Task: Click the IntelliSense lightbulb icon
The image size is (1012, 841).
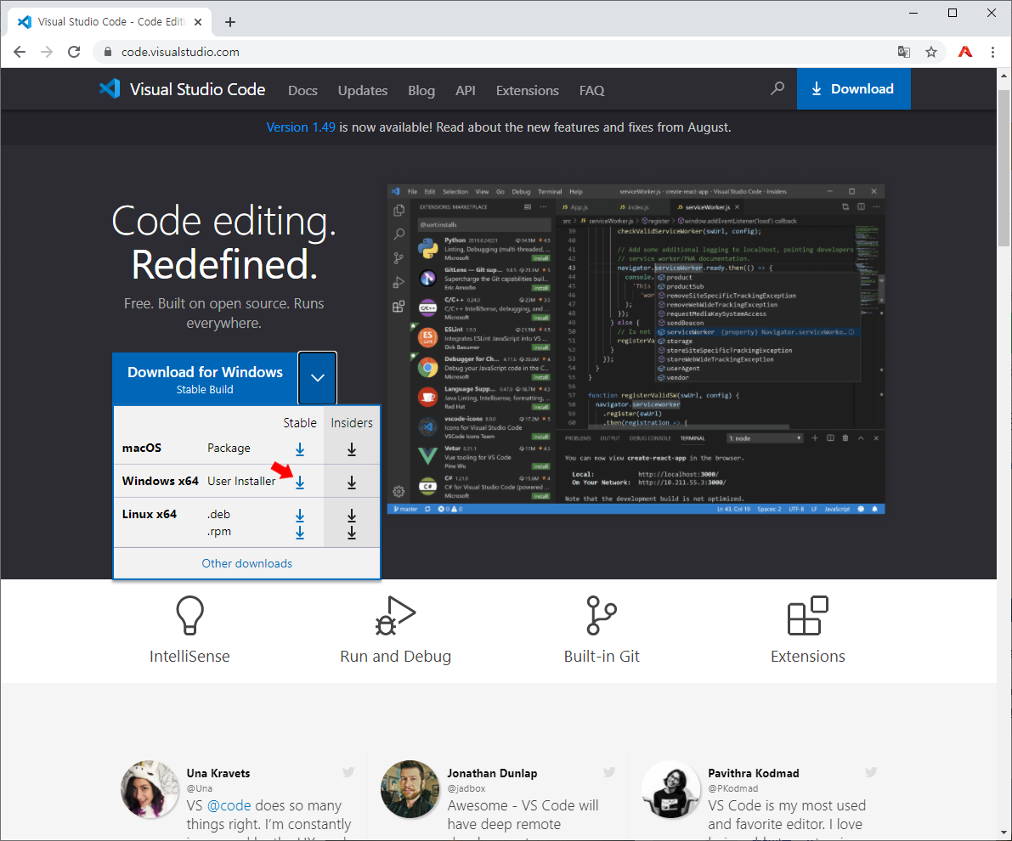Action: (x=189, y=615)
